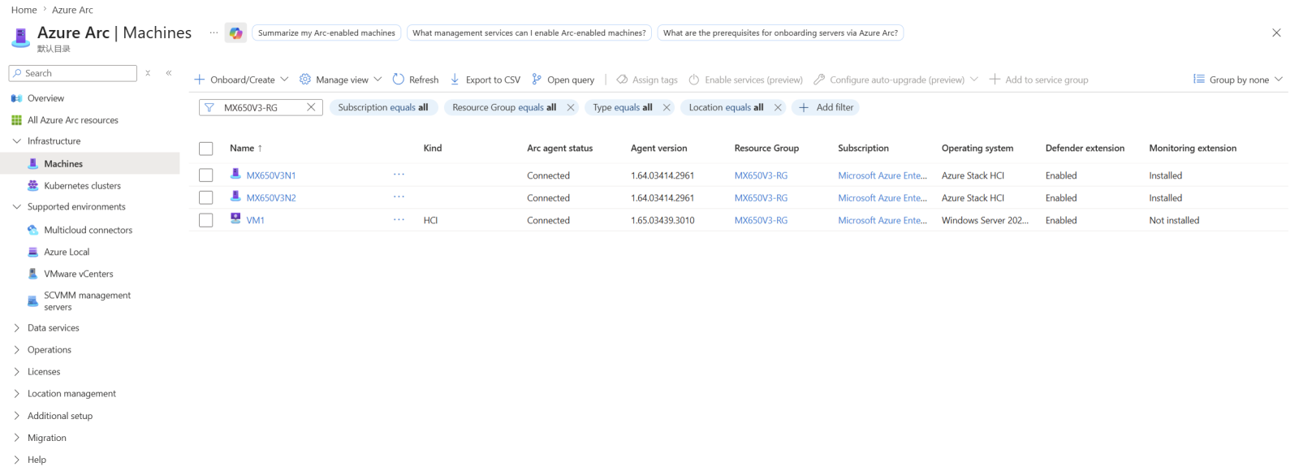This screenshot has height=471, width=1299.
Task: Open the Copilot icon beside the title
Action: click(235, 32)
